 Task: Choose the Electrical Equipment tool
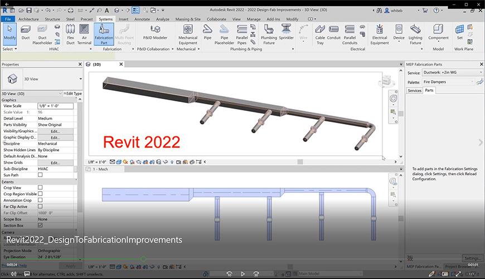(x=380, y=35)
